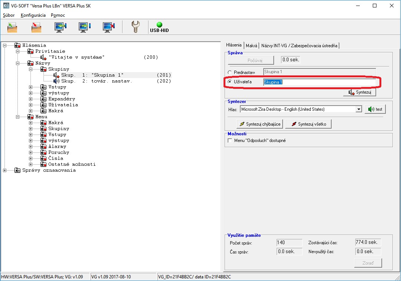Image resolution: width=401 pixels, height=281 pixels.
Task: Expand the Správy oznamovania tree node
Action: coord(4,170)
